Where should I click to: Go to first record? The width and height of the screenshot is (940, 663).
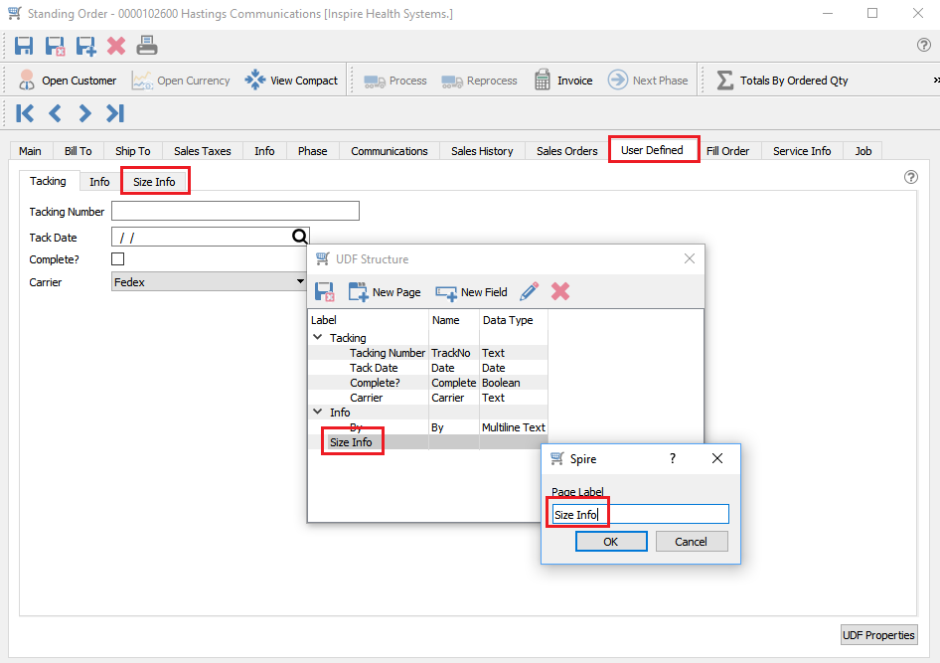[x=25, y=113]
